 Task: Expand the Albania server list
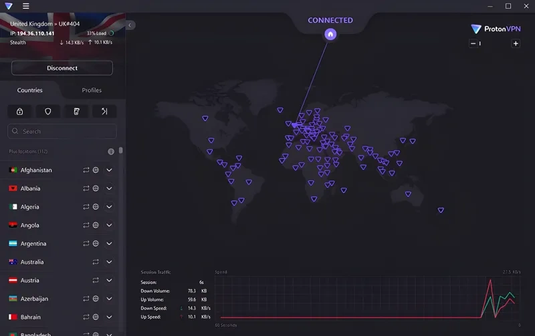point(109,188)
